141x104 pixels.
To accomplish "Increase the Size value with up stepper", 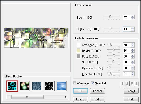I will pyautogui.click(x=133, y=16).
